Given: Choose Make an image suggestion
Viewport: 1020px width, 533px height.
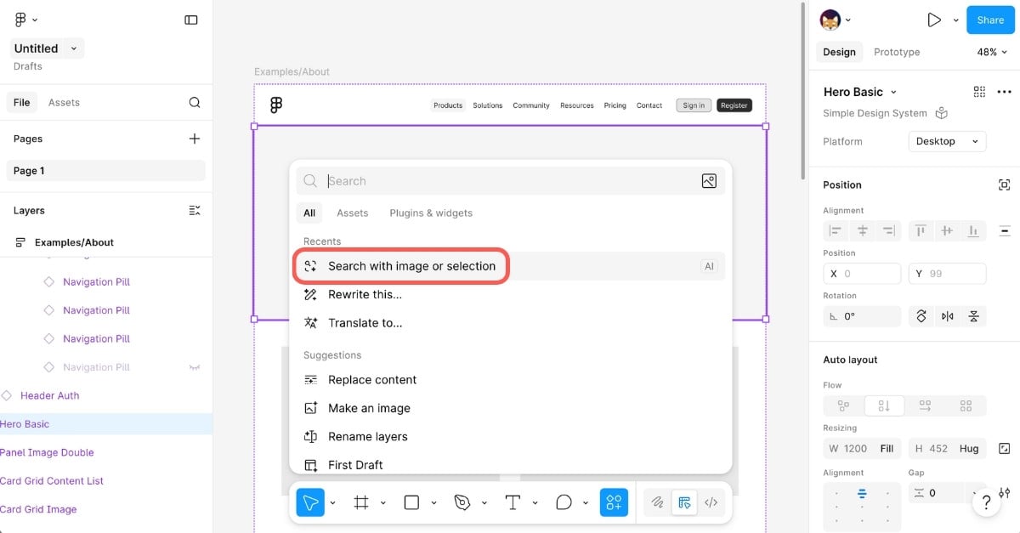Looking at the screenshot, I should (x=510, y=408).
